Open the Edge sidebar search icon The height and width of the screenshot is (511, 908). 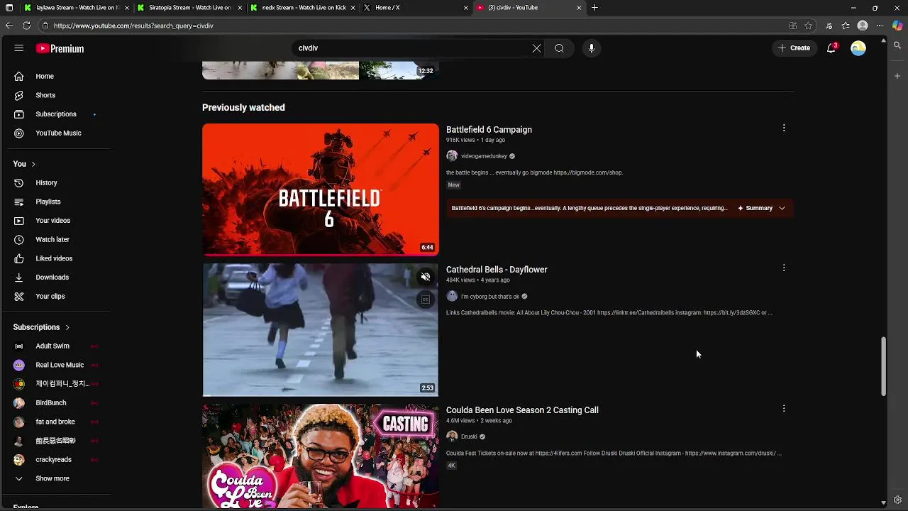coord(897,45)
